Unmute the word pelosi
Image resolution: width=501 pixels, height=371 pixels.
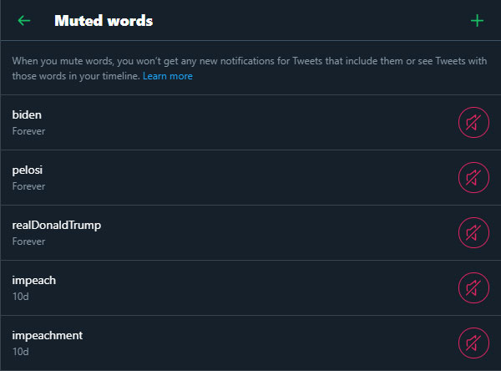pos(473,178)
